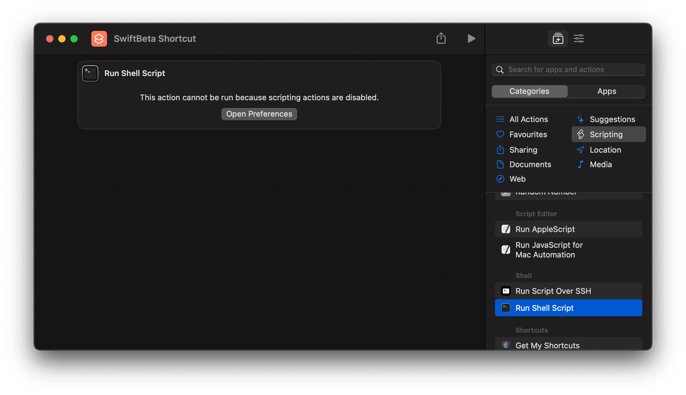Click the Favourites category icon

[500, 135]
